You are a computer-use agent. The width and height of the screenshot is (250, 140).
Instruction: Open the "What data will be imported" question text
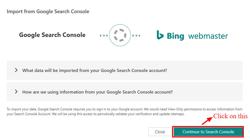point(94,71)
